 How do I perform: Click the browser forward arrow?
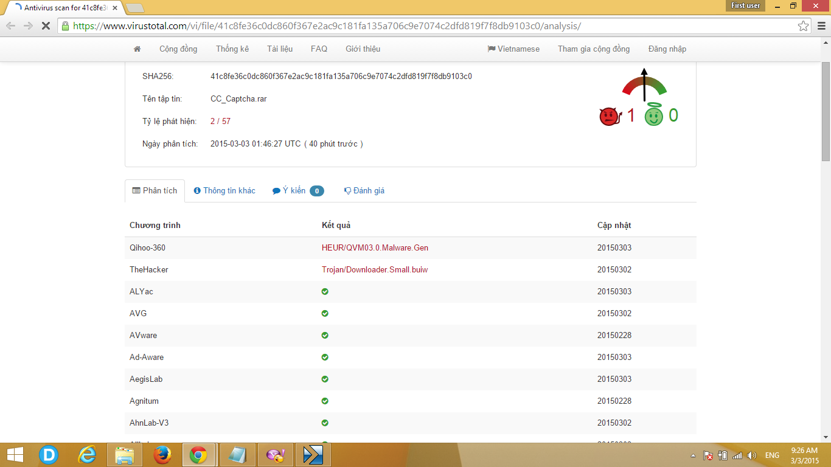tap(28, 26)
